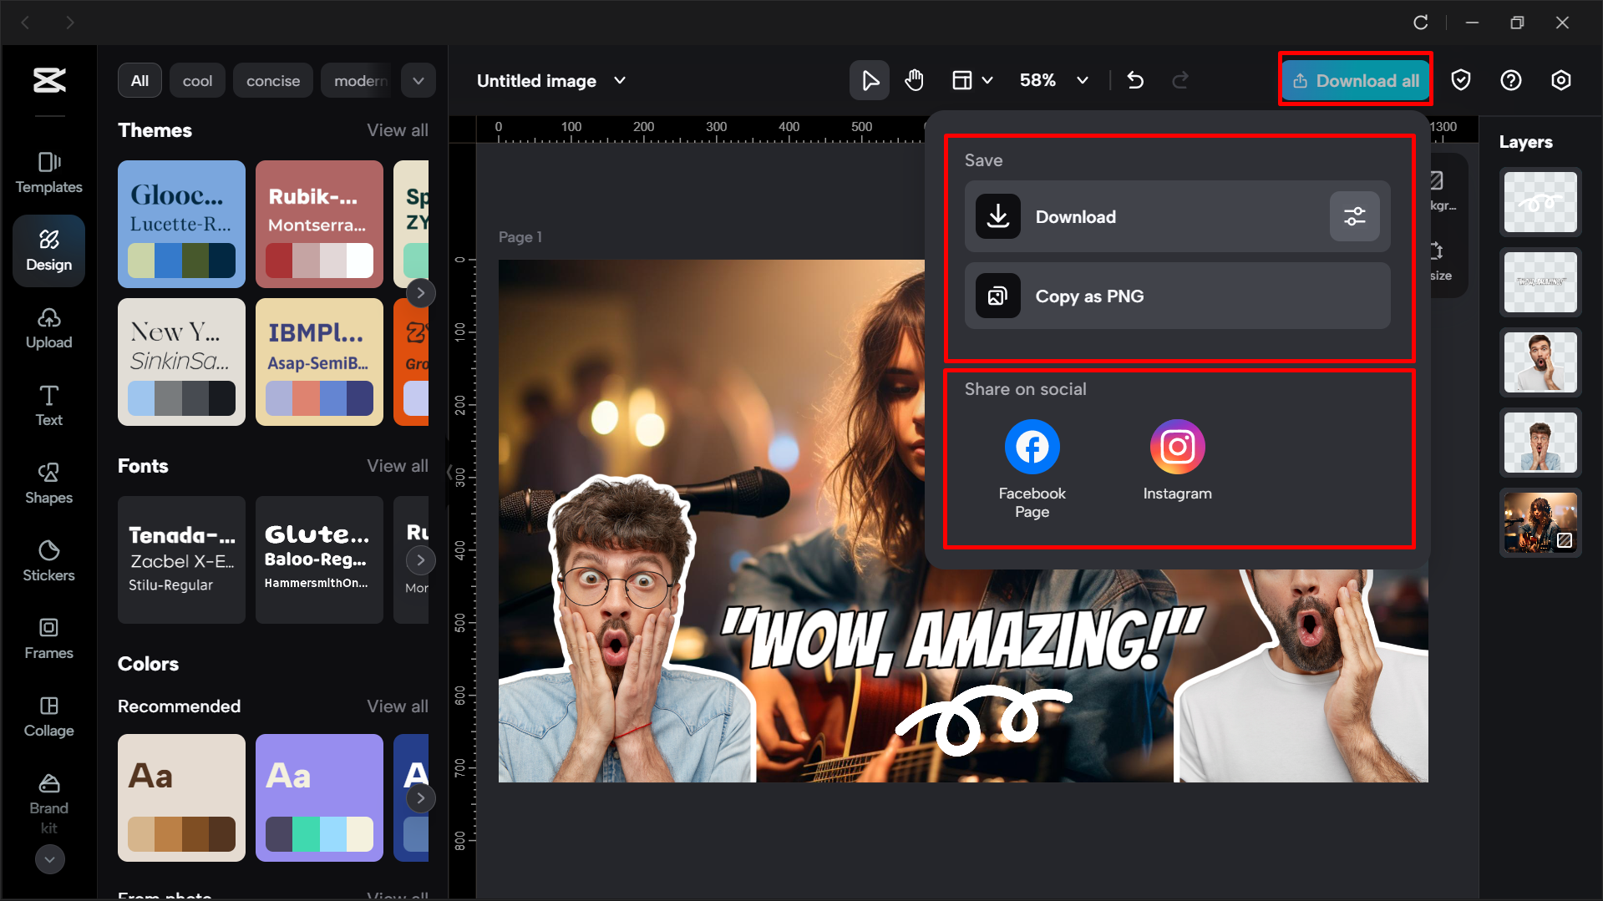The height and width of the screenshot is (901, 1603).
Task: Select the Shapes panel
Action: pos(48,483)
